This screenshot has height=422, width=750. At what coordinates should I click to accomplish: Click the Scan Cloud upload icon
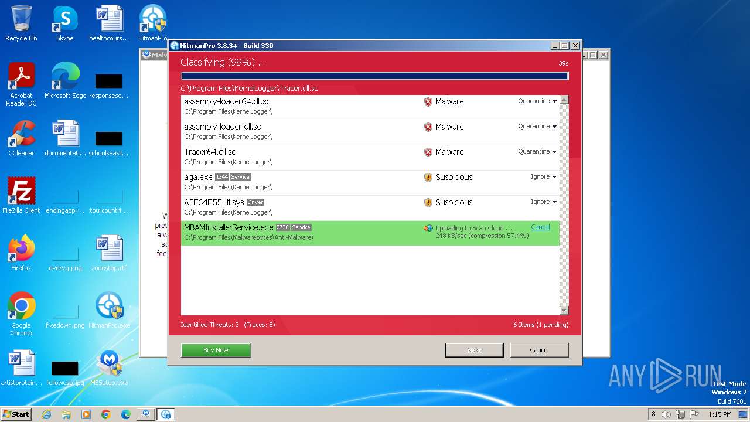coord(428,228)
